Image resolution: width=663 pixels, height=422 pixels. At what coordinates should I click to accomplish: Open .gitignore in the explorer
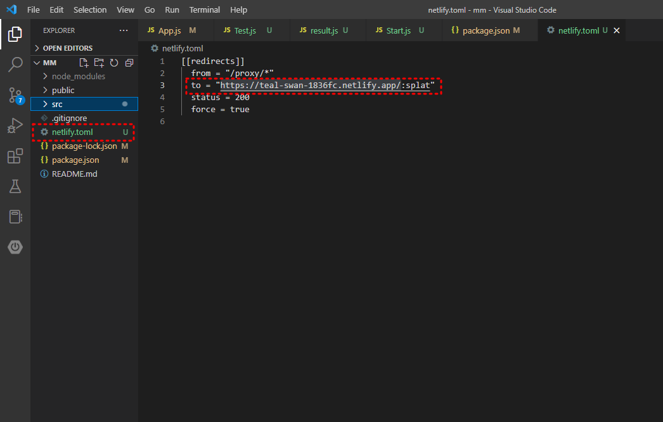[x=84, y=118]
